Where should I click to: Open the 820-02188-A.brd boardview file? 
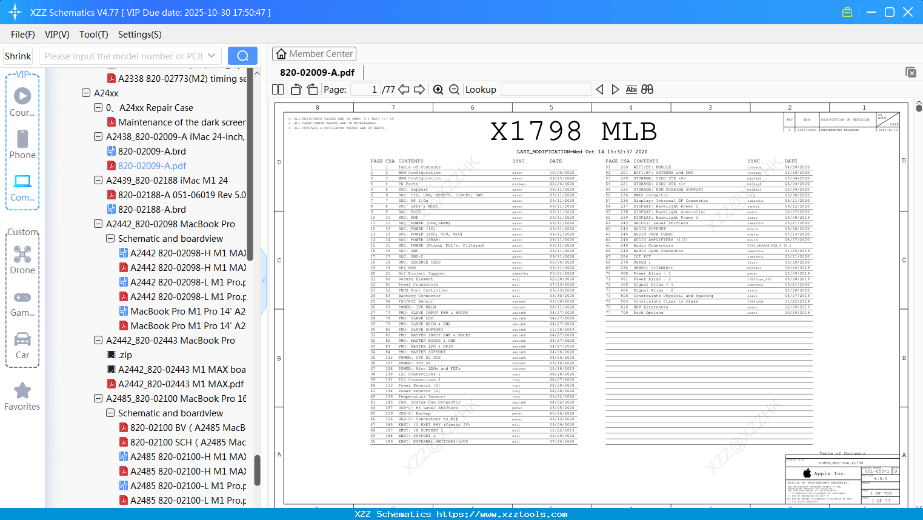tap(152, 210)
